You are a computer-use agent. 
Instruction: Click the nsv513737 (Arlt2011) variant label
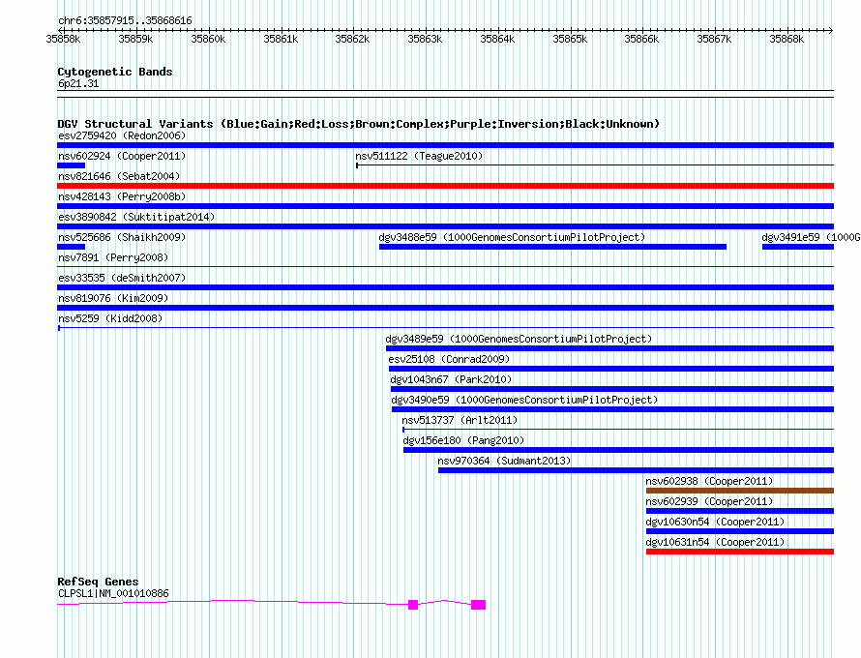coord(460,420)
